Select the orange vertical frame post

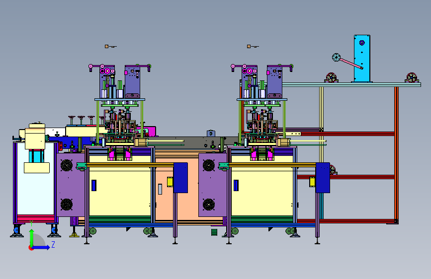(396, 154)
